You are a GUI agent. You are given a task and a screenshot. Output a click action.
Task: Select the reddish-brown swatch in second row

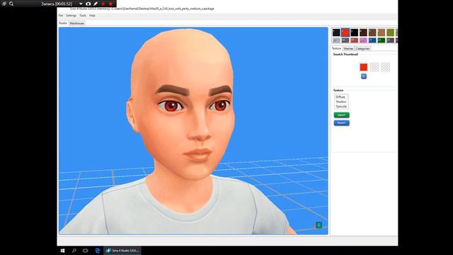pos(354,40)
